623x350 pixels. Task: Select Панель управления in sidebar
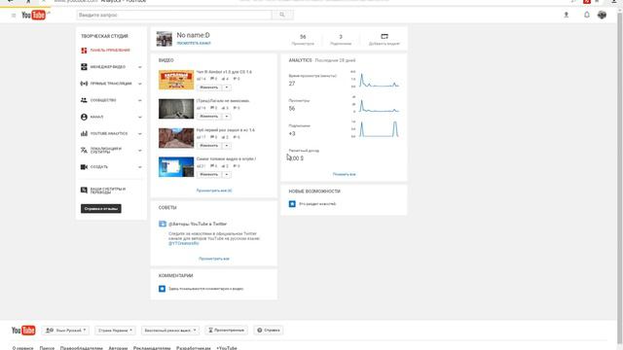coord(110,51)
